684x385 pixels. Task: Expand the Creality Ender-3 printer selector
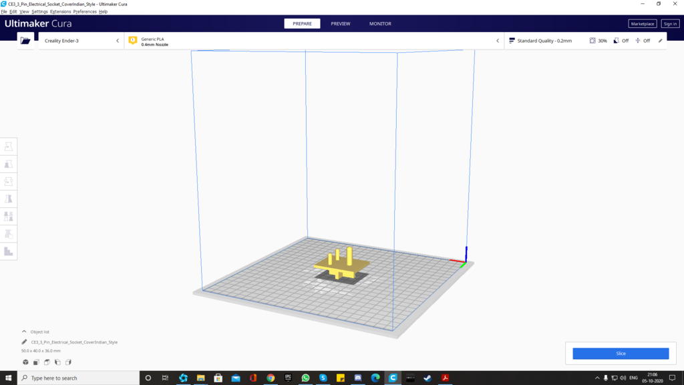[x=81, y=41]
